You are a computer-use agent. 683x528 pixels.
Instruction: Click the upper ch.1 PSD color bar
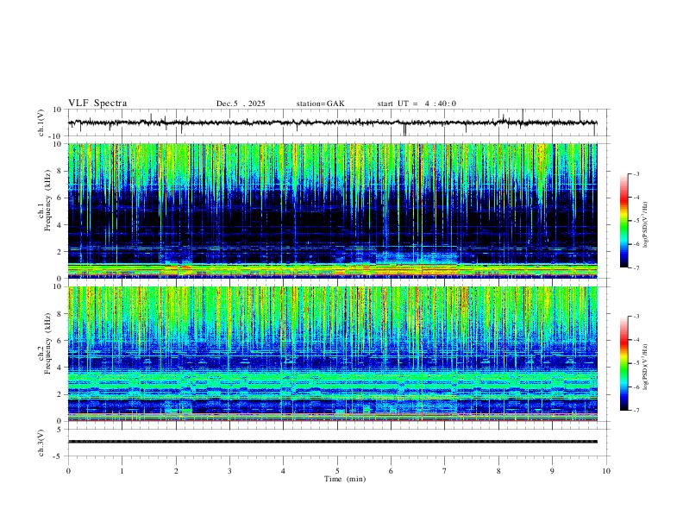[624, 221]
